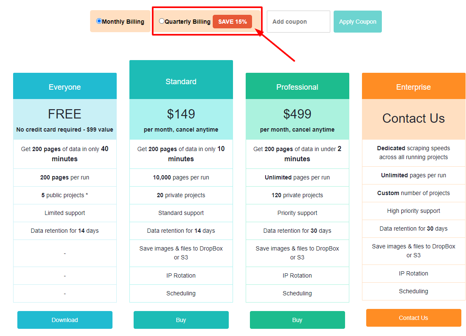Click the SAVE 15% badge
Image resolution: width=466 pixels, height=336 pixels.
pyautogui.click(x=232, y=22)
